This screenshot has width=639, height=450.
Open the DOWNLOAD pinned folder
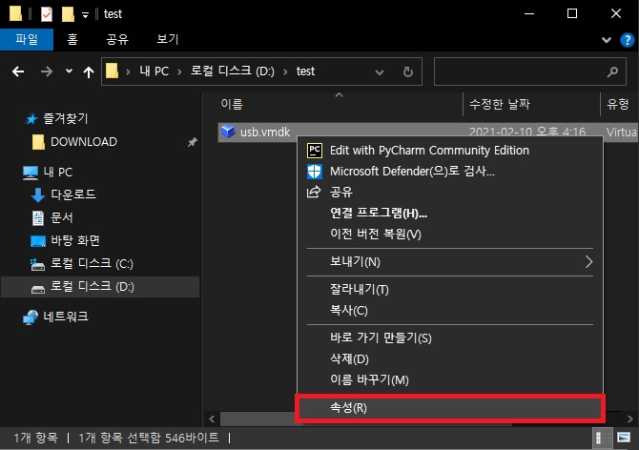84,142
